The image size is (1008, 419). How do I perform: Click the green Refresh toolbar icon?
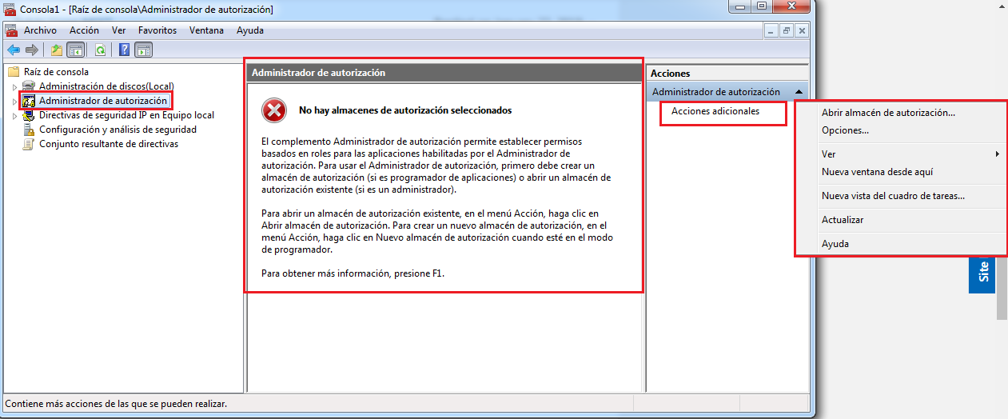click(x=100, y=50)
